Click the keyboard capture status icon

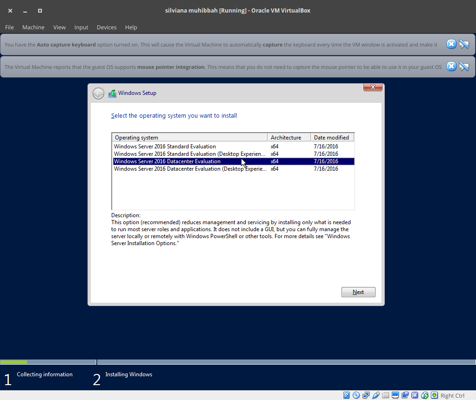click(434, 395)
